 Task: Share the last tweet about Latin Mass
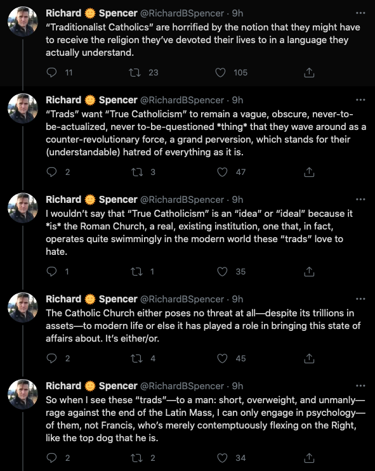click(309, 458)
